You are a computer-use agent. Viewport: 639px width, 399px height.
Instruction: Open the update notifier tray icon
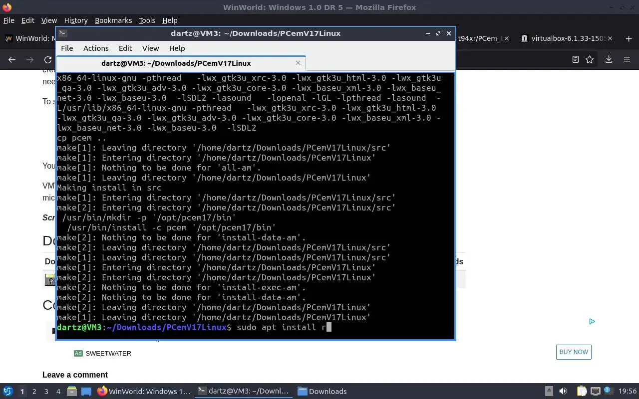click(609, 391)
